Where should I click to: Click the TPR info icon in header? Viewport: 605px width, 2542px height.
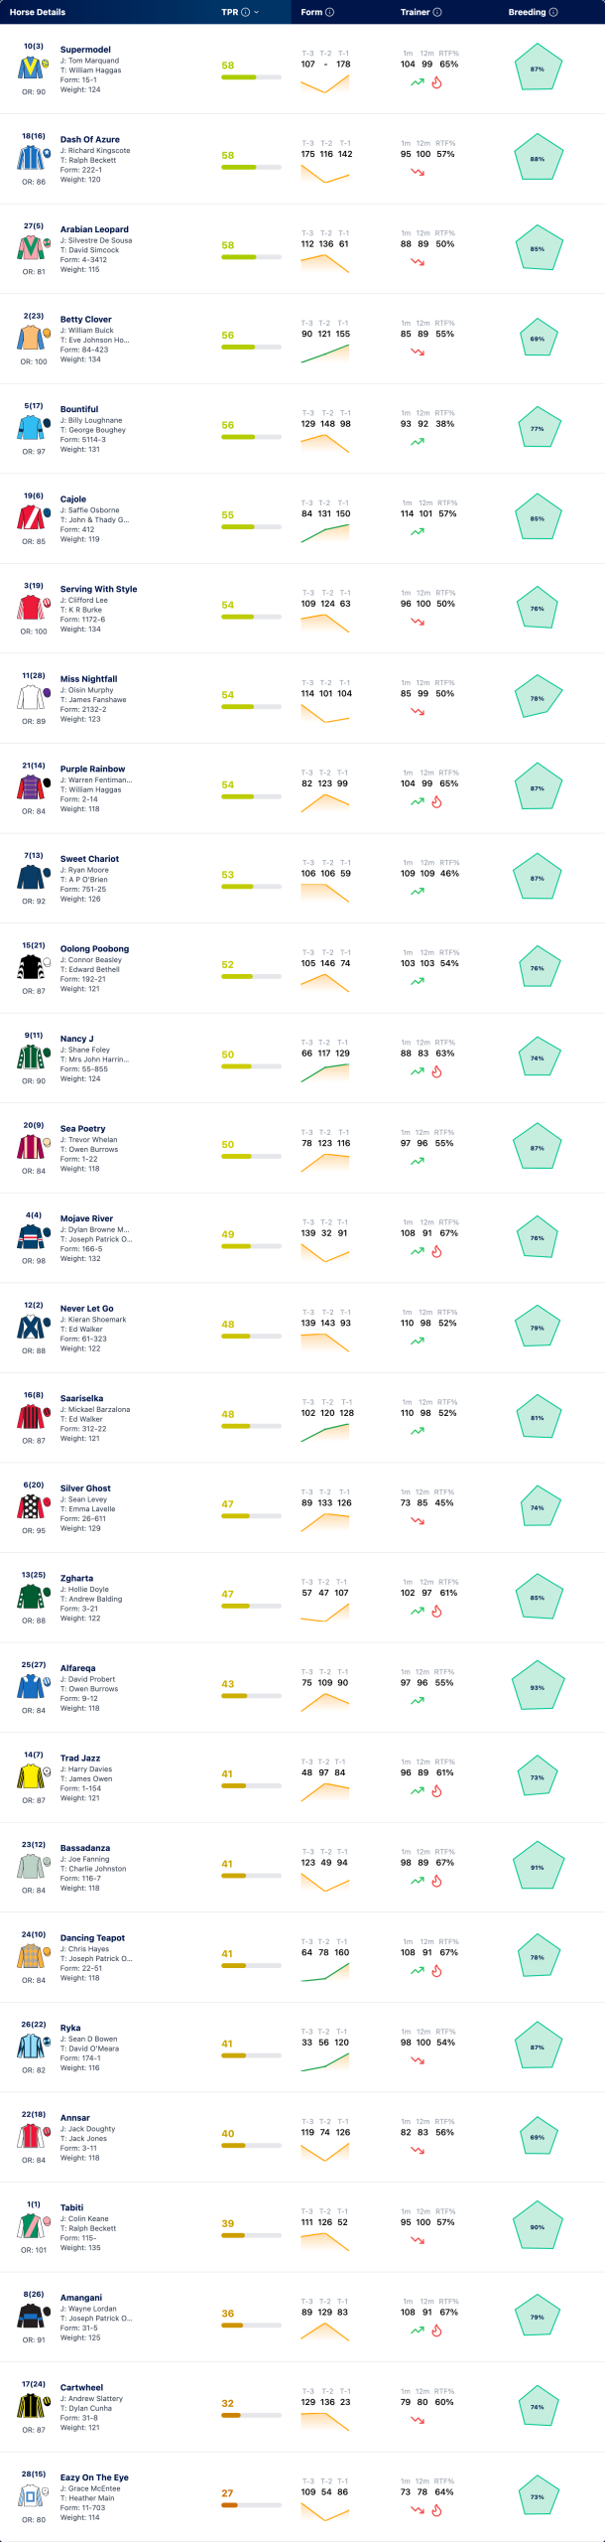click(246, 12)
